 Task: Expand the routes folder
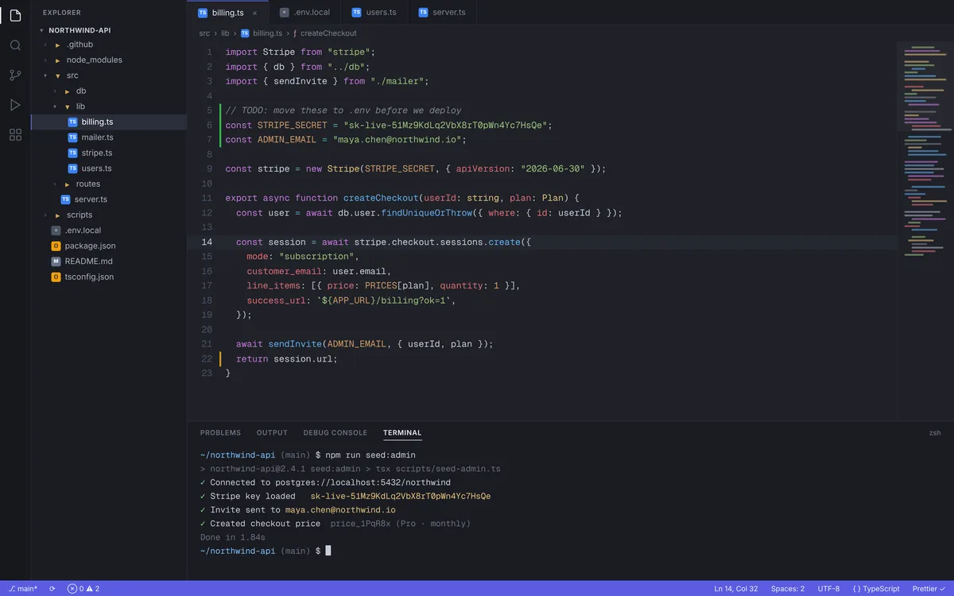tap(108, 184)
